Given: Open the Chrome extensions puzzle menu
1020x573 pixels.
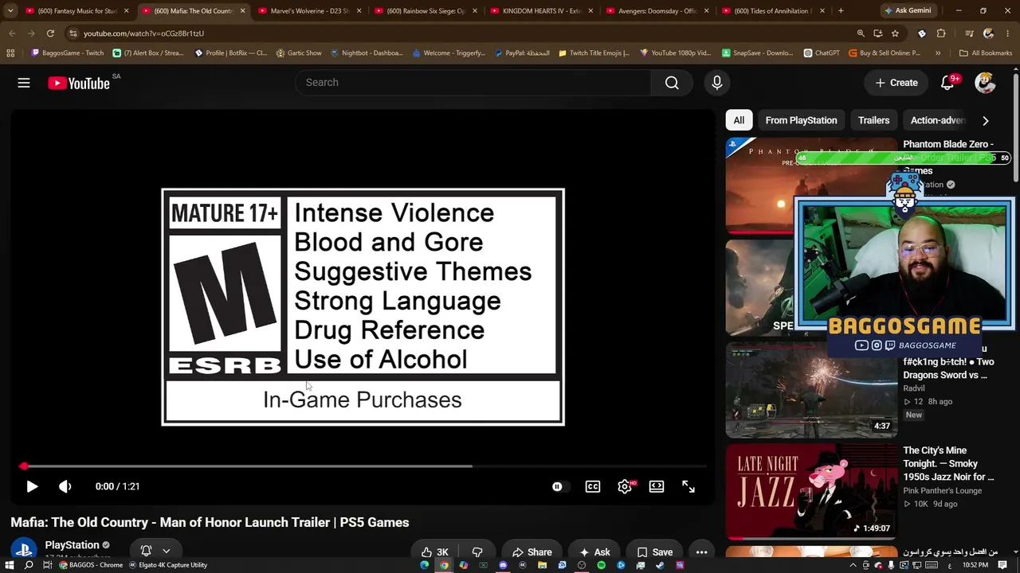Looking at the screenshot, I should coord(941,33).
